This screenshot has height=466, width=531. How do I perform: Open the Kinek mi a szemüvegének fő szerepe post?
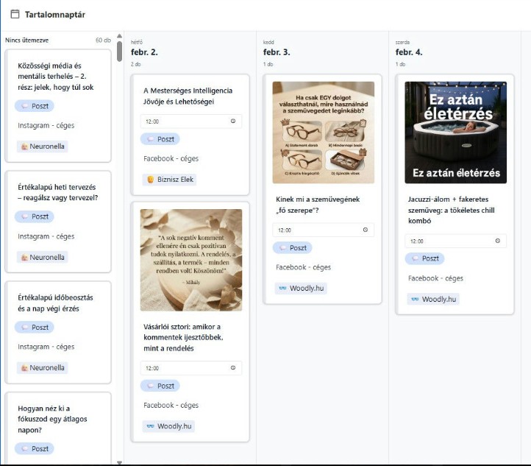pyautogui.click(x=318, y=205)
